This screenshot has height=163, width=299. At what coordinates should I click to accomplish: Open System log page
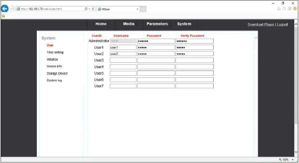pyautogui.click(x=54, y=80)
